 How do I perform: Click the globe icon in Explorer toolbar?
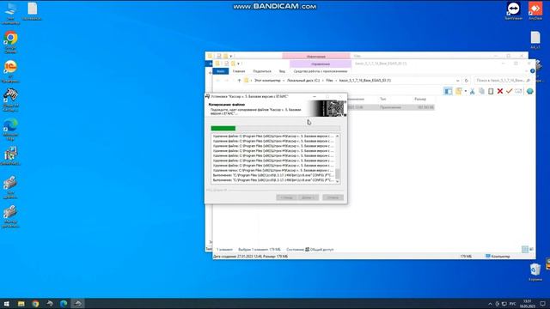(x=529, y=92)
